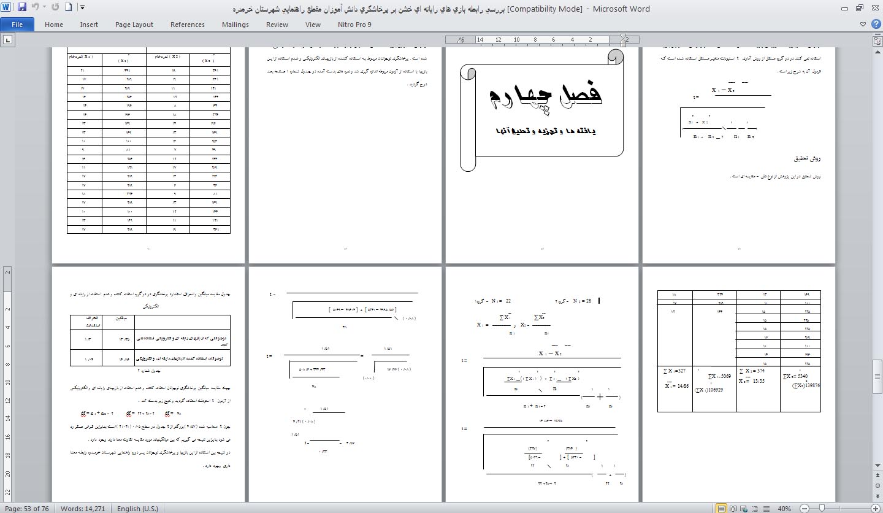The height and width of the screenshot is (513, 883).
Task: Switch to Outline view in status bar
Action: coord(755,509)
